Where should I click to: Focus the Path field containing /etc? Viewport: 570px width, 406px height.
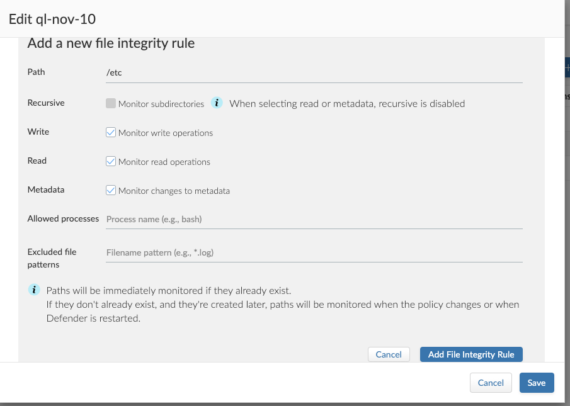[x=314, y=73]
